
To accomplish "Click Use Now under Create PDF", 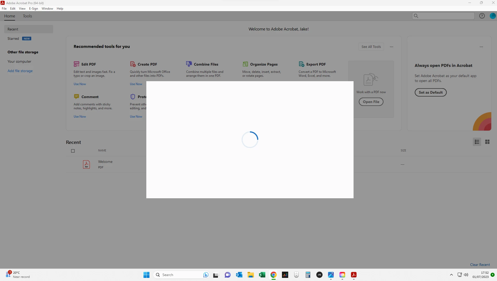I will point(136,84).
